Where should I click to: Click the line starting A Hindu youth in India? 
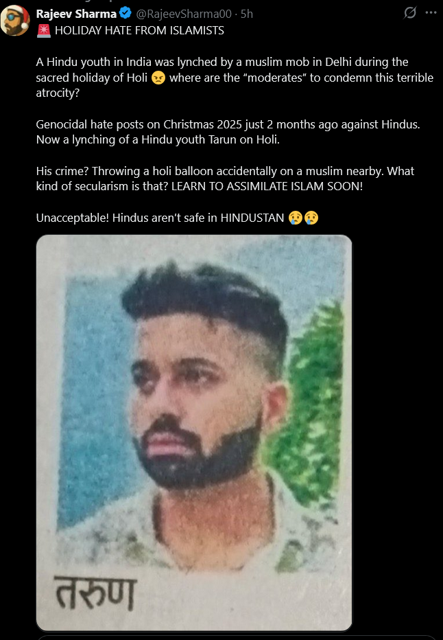point(222,62)
